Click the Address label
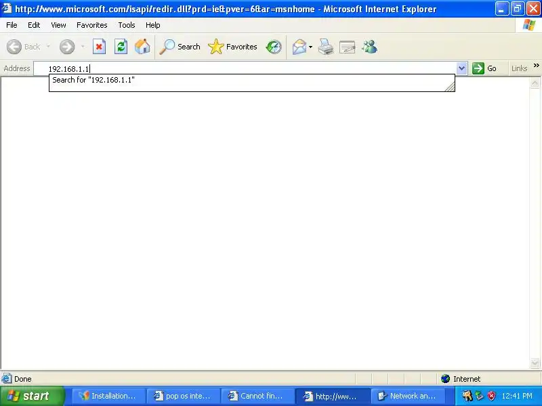 (16, 68)
